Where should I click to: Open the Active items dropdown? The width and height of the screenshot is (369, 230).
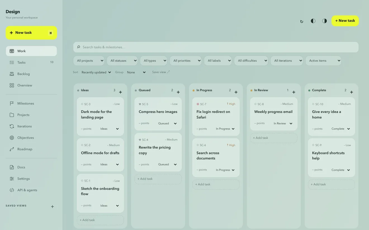(x=323, y=60)
